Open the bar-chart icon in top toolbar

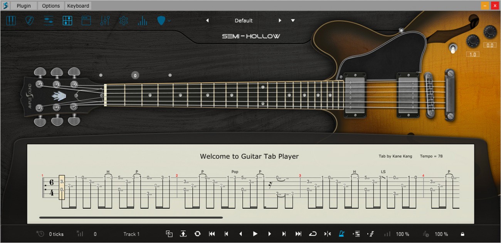coord(143,21)
